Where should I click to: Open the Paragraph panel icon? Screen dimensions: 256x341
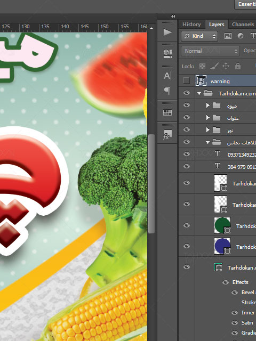167,91
